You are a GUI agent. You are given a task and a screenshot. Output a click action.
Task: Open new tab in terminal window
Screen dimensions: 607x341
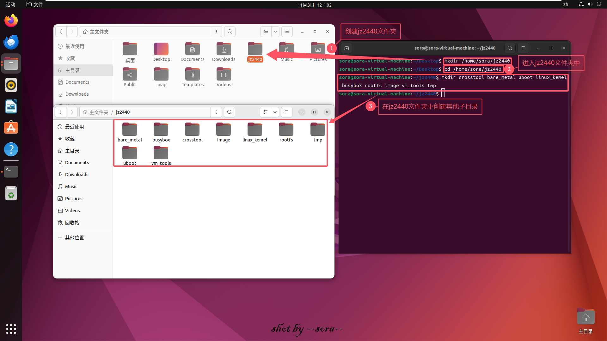[347, 48]
